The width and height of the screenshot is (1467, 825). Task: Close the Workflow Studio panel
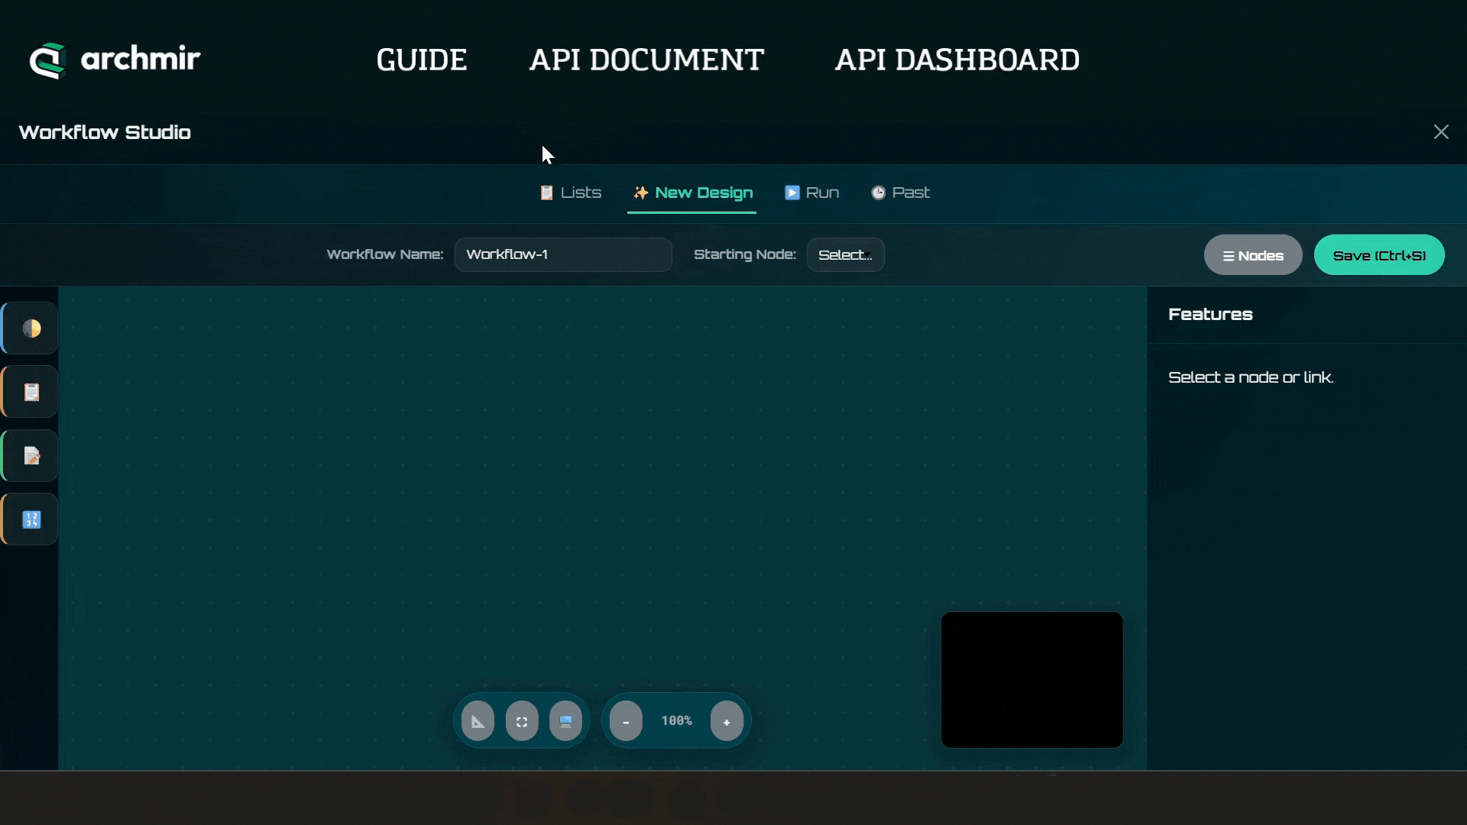click(x=1441, y=132)
